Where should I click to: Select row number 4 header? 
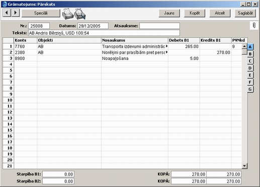click(x=8, y=64)
